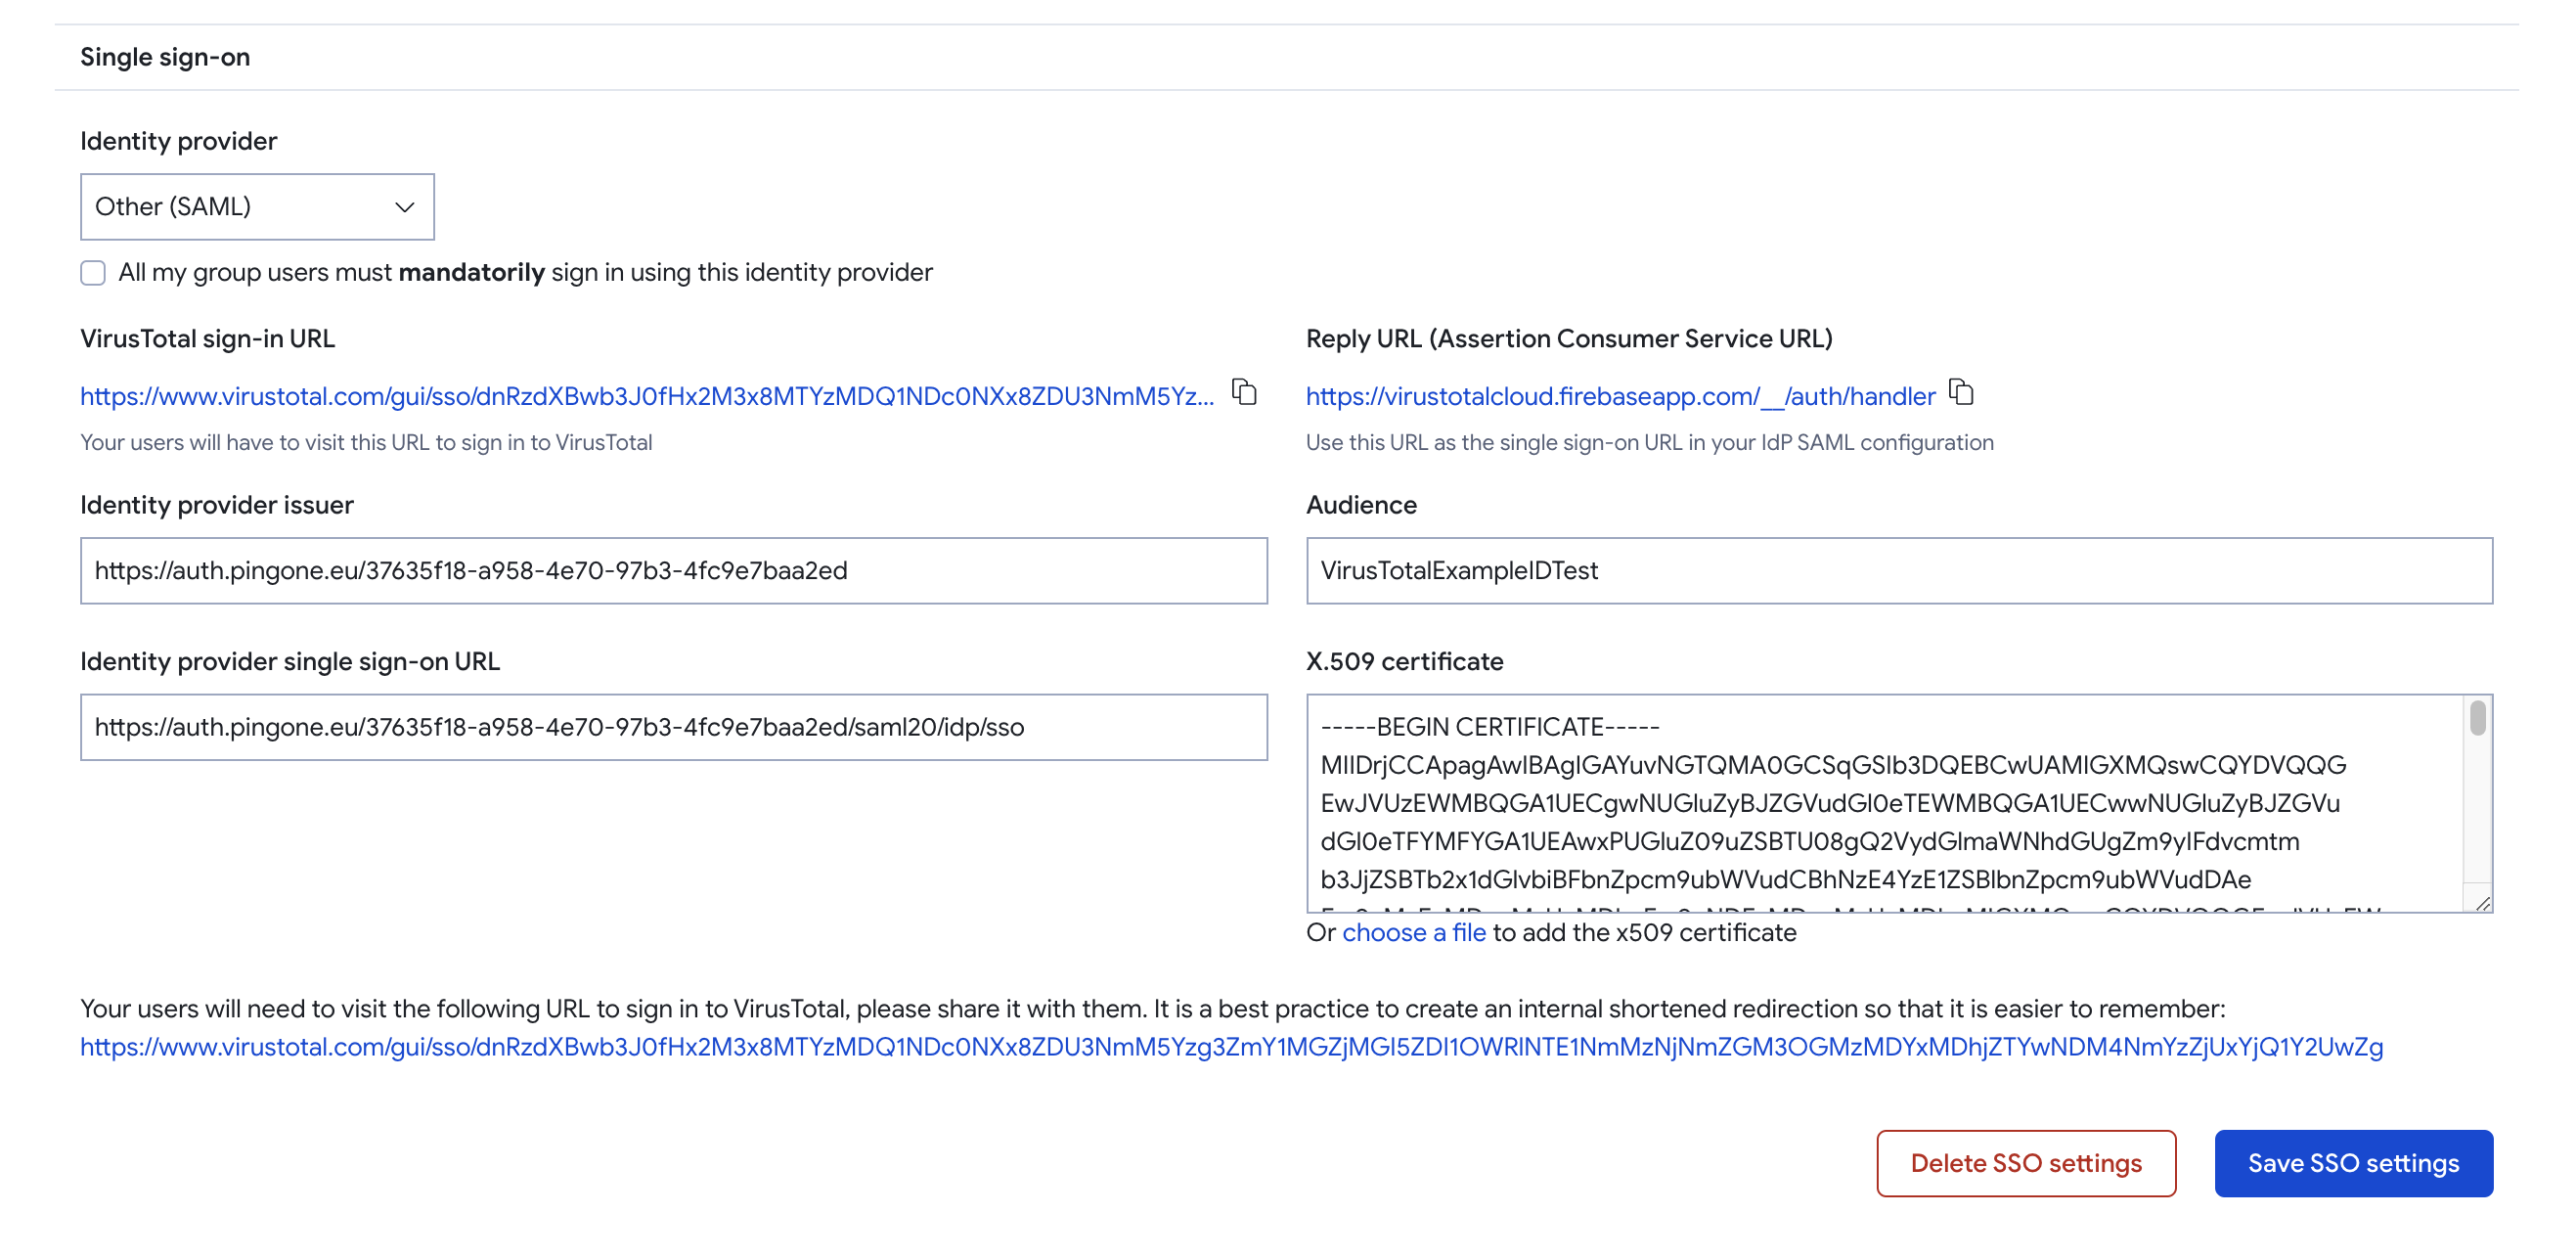Click the certificate textarea scrollbar

pyautogui.click(x=2477, y=719)
